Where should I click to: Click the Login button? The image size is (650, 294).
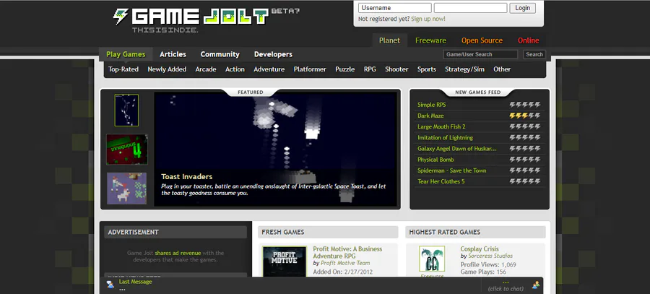click(x=522, y=8)
